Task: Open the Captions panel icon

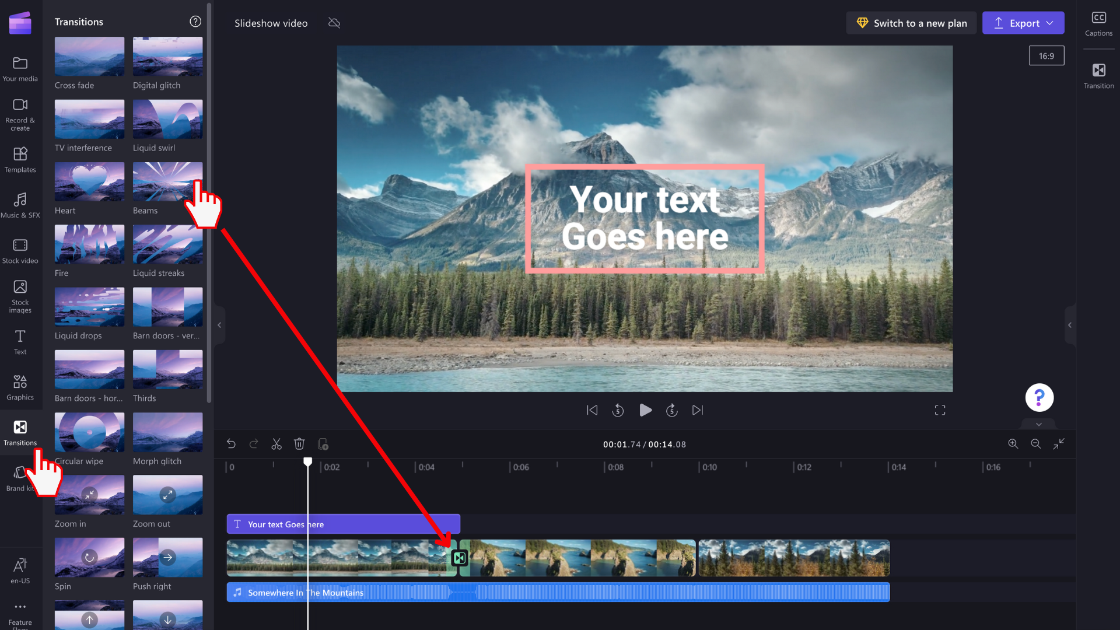Action: [x=1098, y=23]
